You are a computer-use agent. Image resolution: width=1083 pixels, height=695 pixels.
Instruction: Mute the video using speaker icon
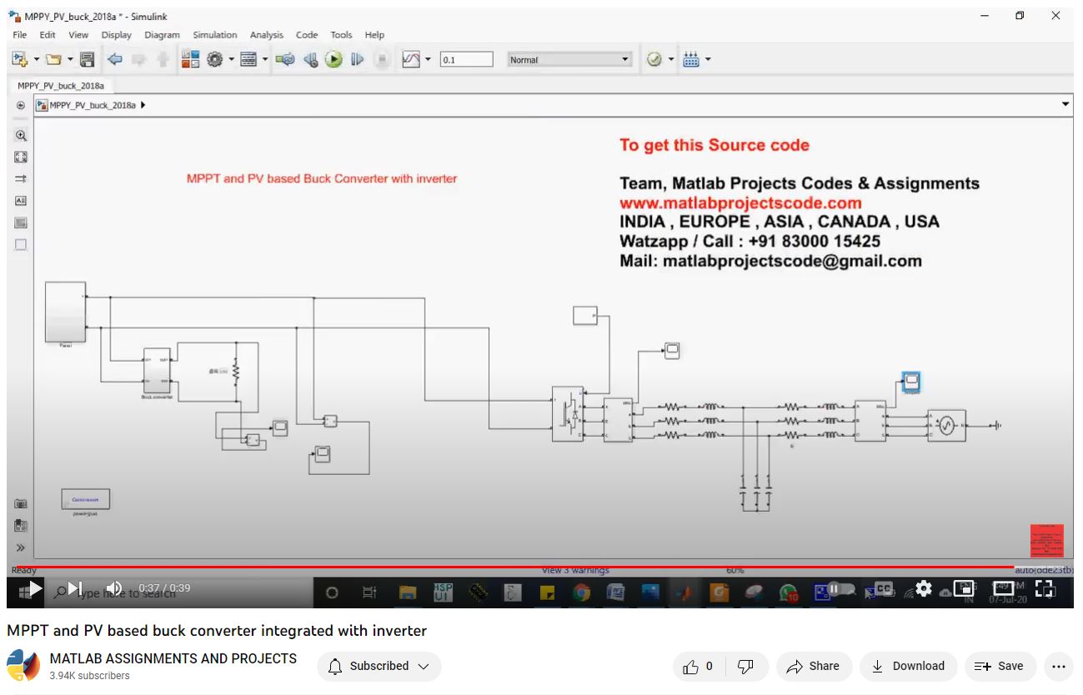tap(114, 588)
